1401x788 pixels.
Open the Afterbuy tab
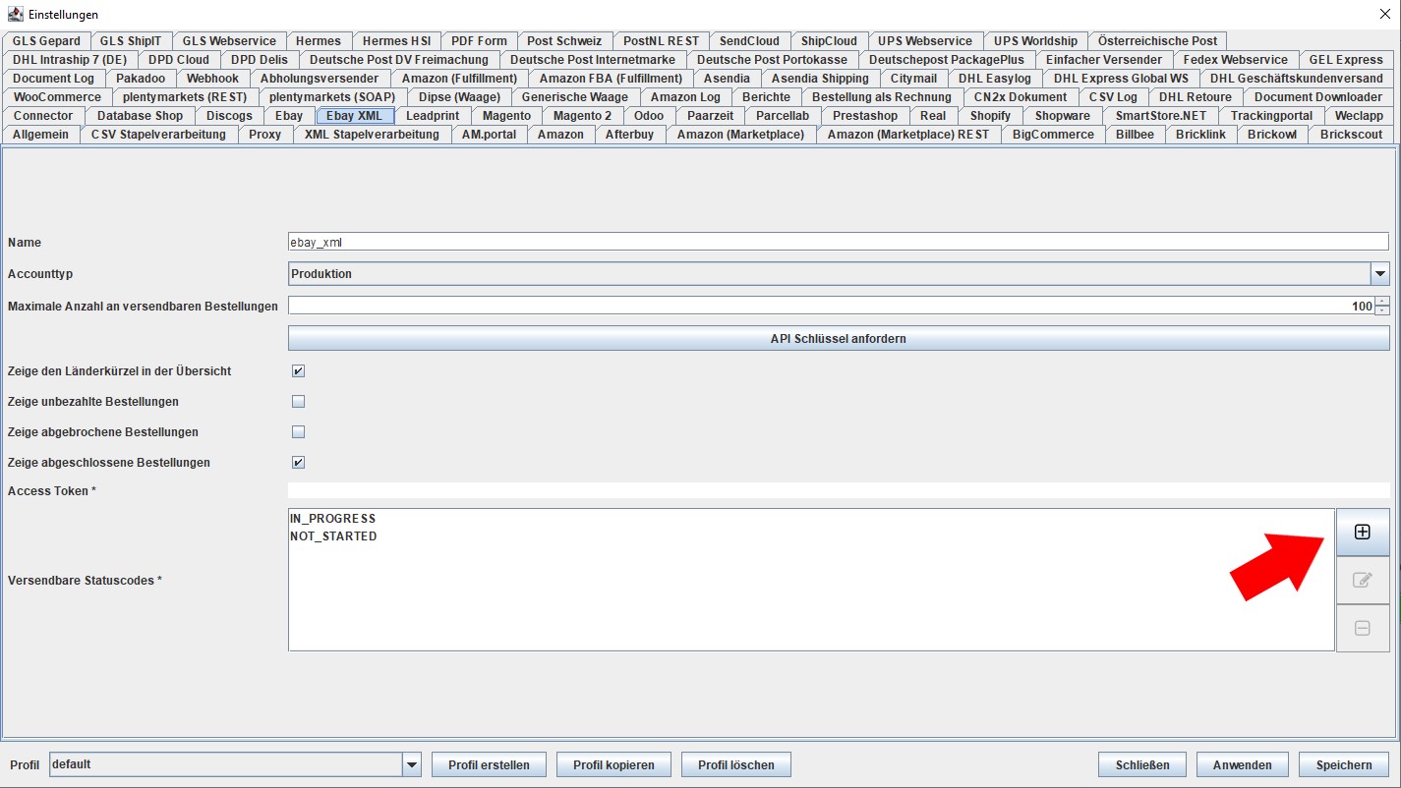click(x=629, y=135)
